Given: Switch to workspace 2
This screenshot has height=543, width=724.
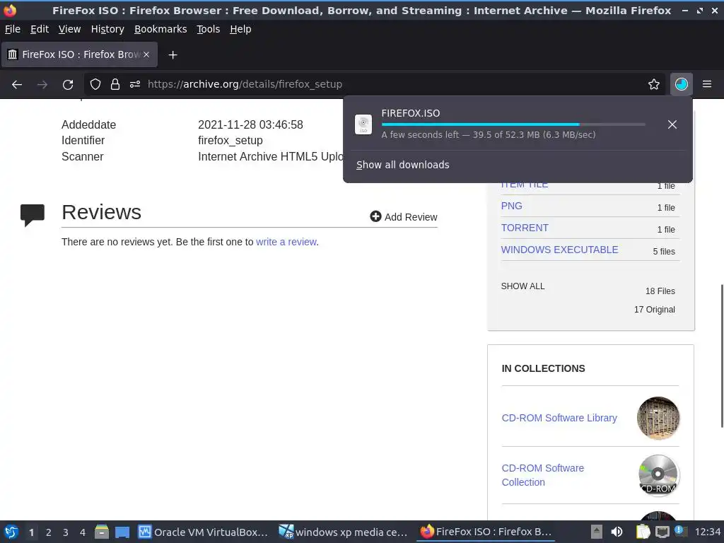Looking at the screenshot, I should point(49,532).
